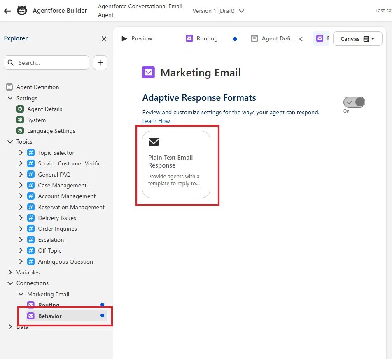Expand the General FAQ topic
Screen dimensions: 392x359
coord(21,175)
